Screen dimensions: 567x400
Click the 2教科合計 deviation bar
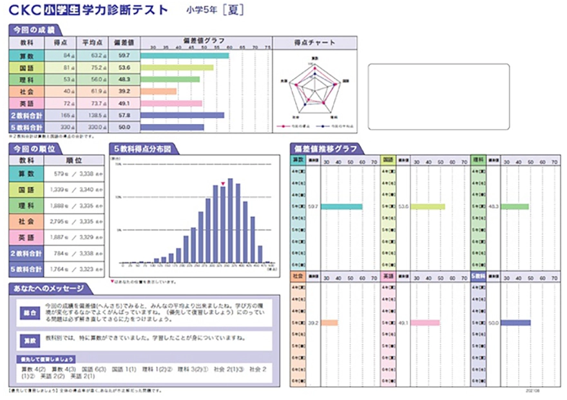click(184, 114)
